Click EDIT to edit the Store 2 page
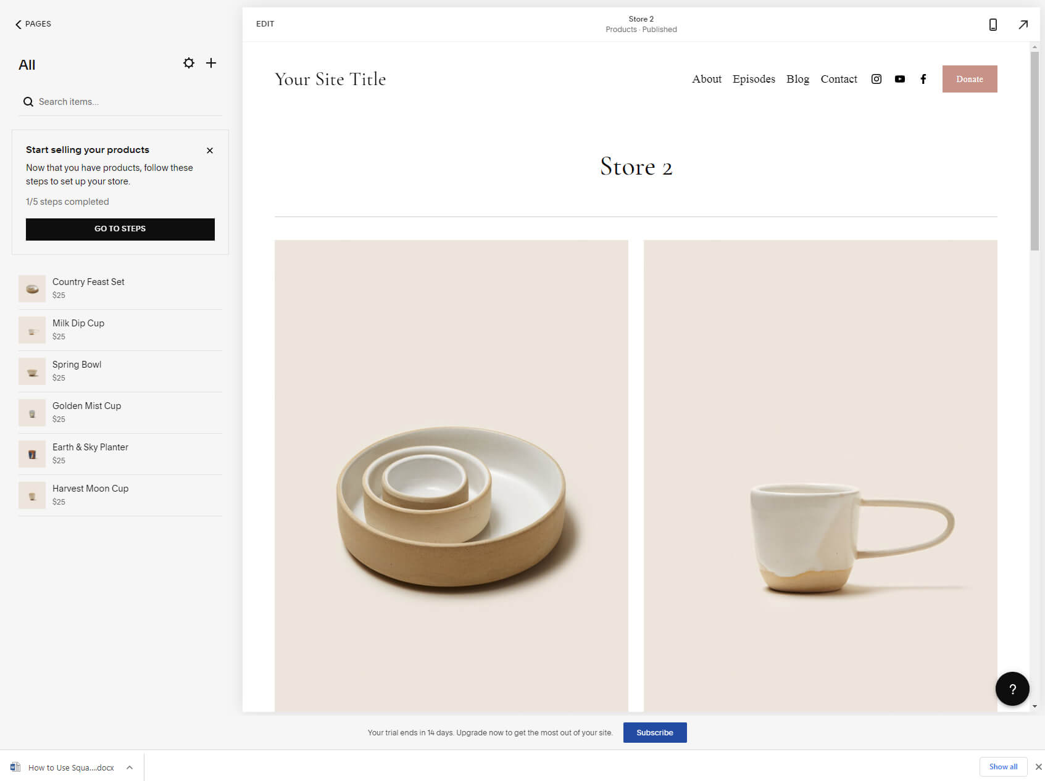Image resolution: width=1045 pixels, height=781 pixels. point(265,23)
